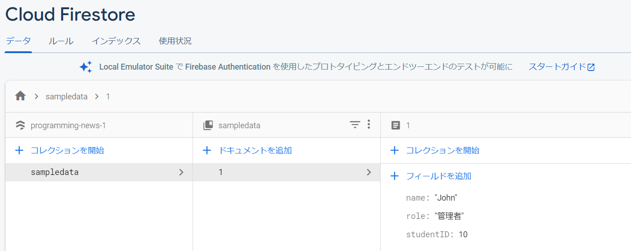Switch to the ルール tab

pyautogui.click(x=61, y=41)
